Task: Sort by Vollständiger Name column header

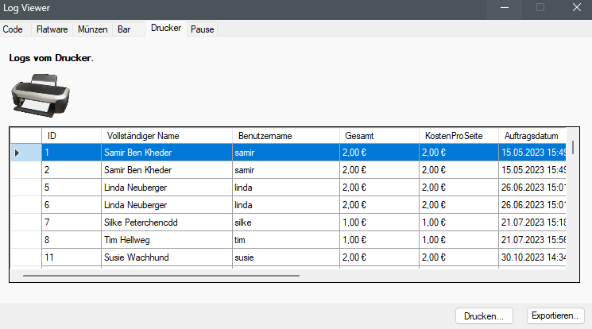Action: 167,136
